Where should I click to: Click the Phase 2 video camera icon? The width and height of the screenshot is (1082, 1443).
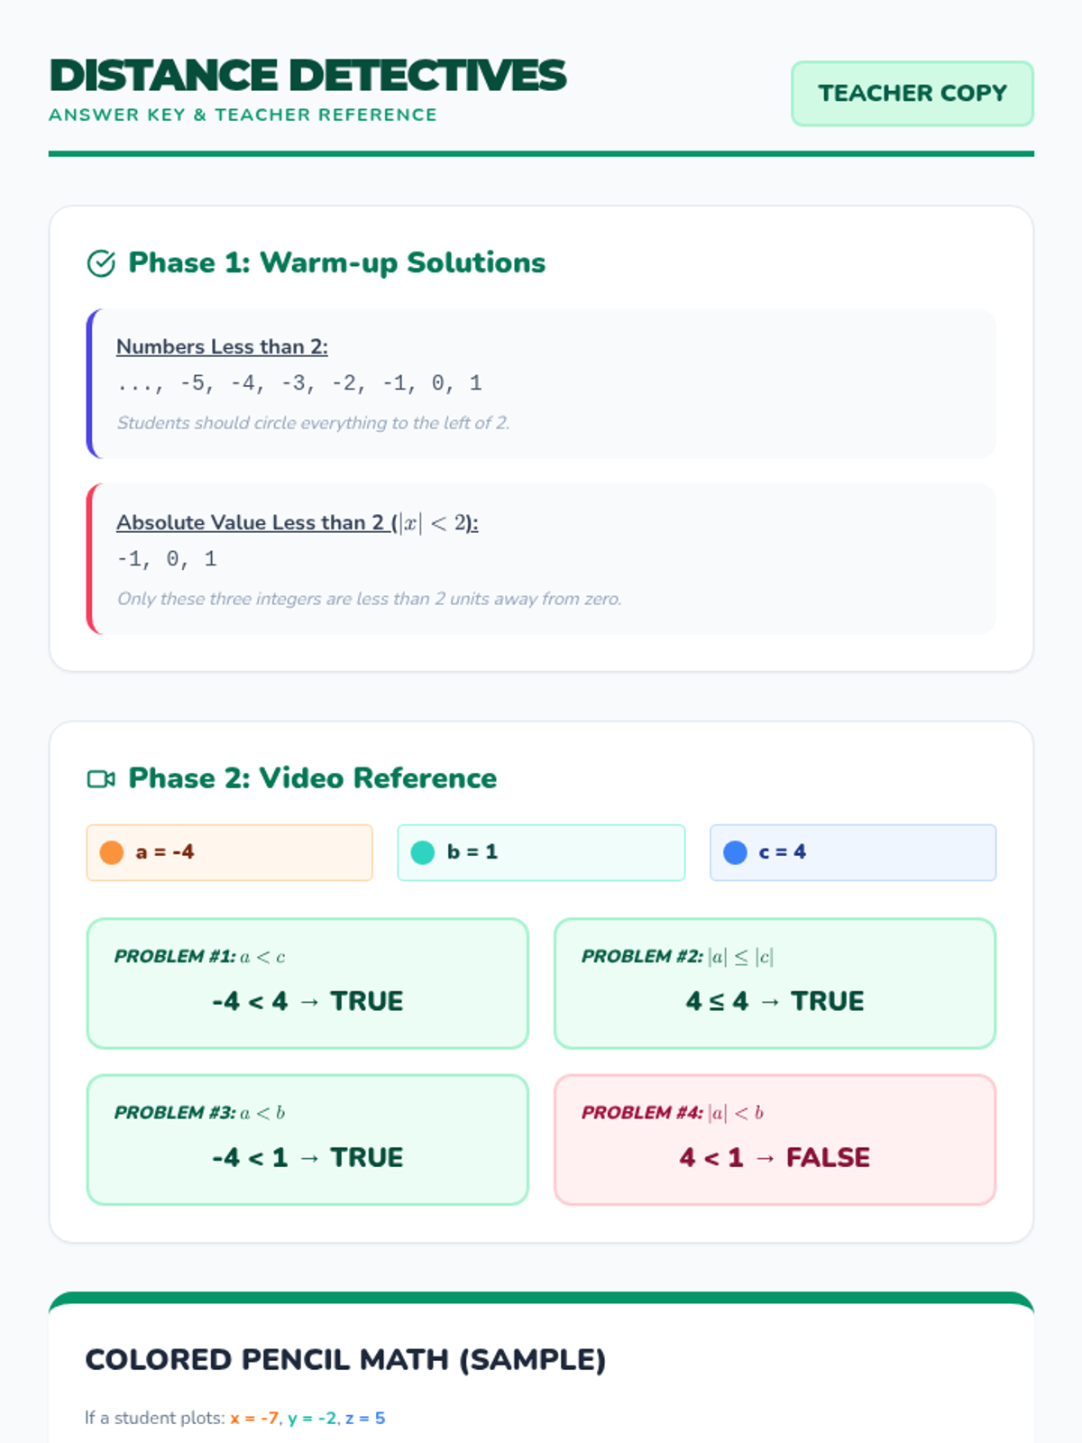point(101,779)
